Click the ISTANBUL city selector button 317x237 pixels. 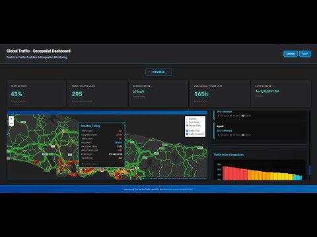point(158,72)
